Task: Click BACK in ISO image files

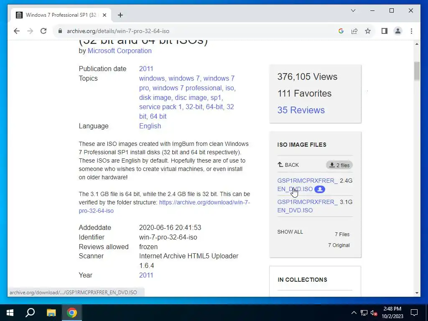Action: click(288, 165)
